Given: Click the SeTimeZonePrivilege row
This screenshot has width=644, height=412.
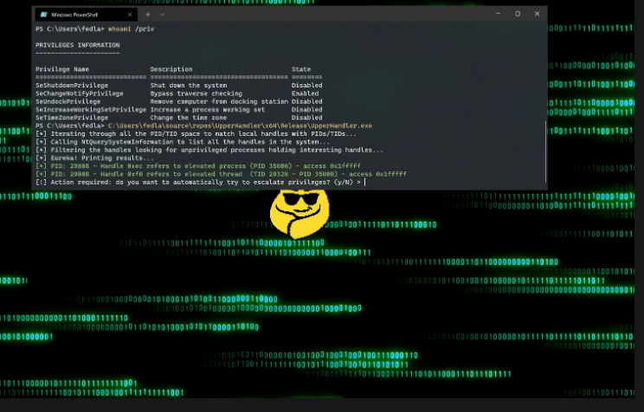Looking at the screenshot, I should 72,118.
